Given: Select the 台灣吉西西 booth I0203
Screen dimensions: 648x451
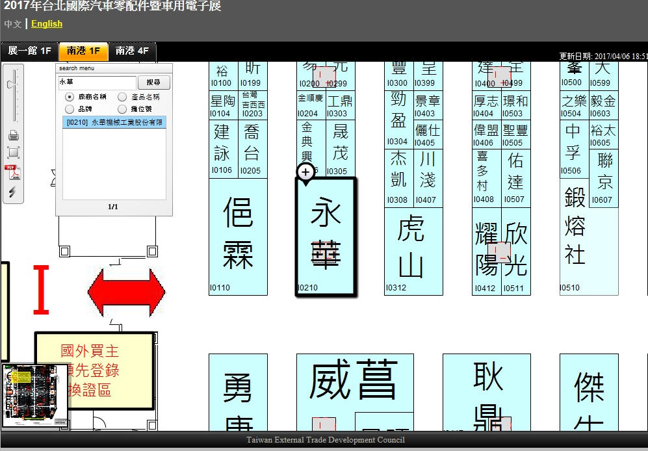Looking at the screenshot, I should pyautogui.click(x=252, y=105).
